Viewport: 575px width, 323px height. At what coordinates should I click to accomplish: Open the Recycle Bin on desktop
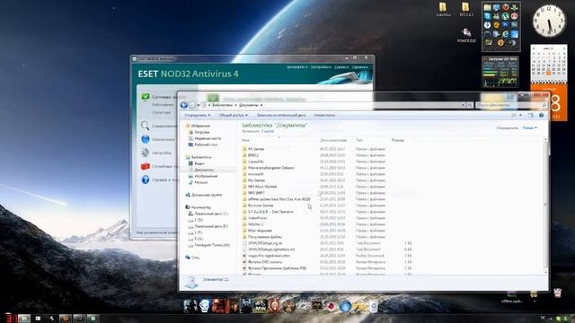(557, 292)
